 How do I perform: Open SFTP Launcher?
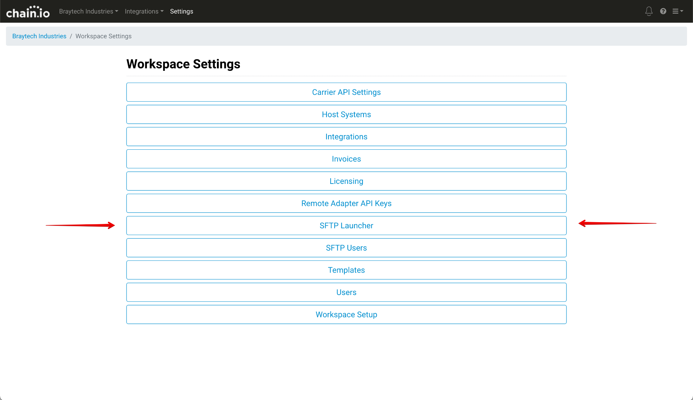click(346, 226)
